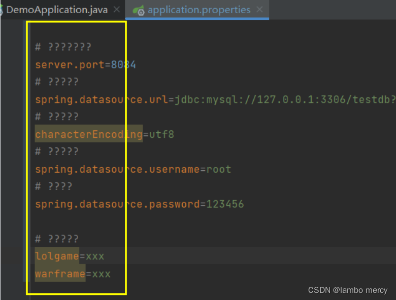Click the spring.datasource.password key
The height and width of the screenshot is (300, 396).
click(117, 204)
